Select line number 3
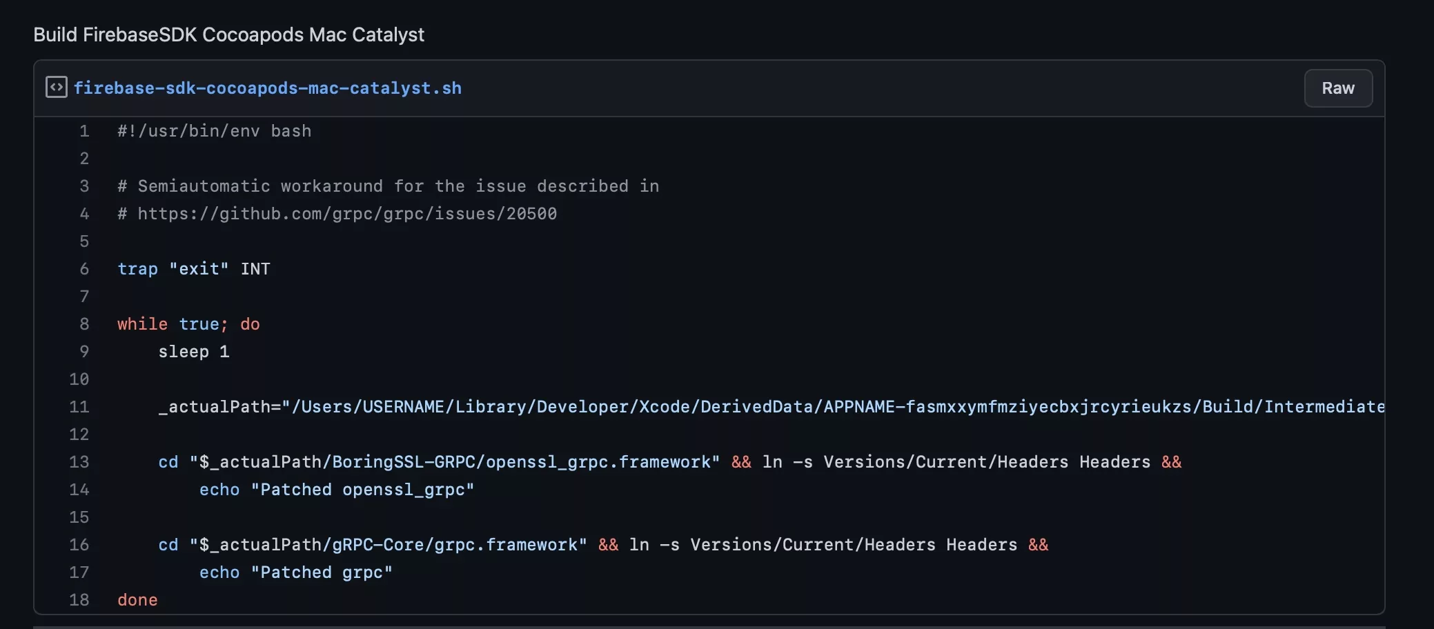This screenshot has height=629, width=1434. pyautogui.click(x=84, y=186)
